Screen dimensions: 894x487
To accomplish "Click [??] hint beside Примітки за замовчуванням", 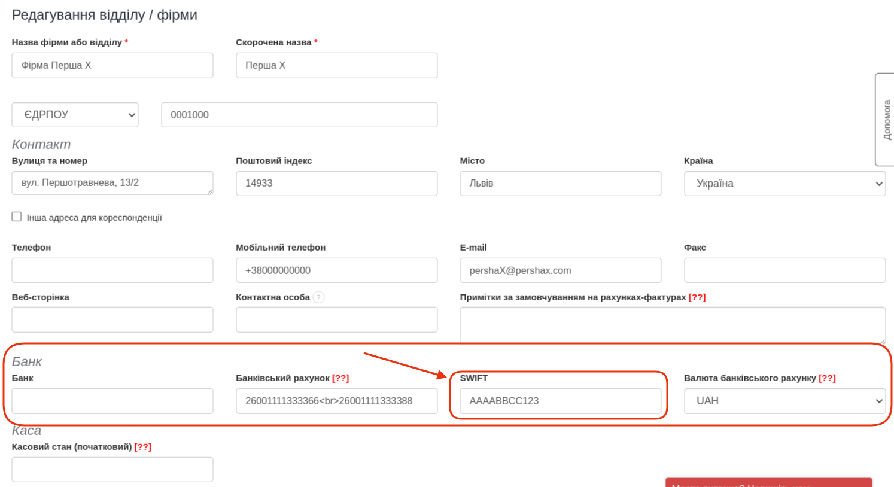I will tap(697, 297).
